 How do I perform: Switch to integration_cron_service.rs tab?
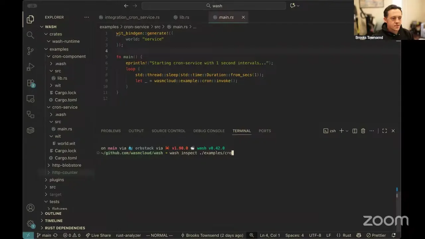(x=132, y=17)
